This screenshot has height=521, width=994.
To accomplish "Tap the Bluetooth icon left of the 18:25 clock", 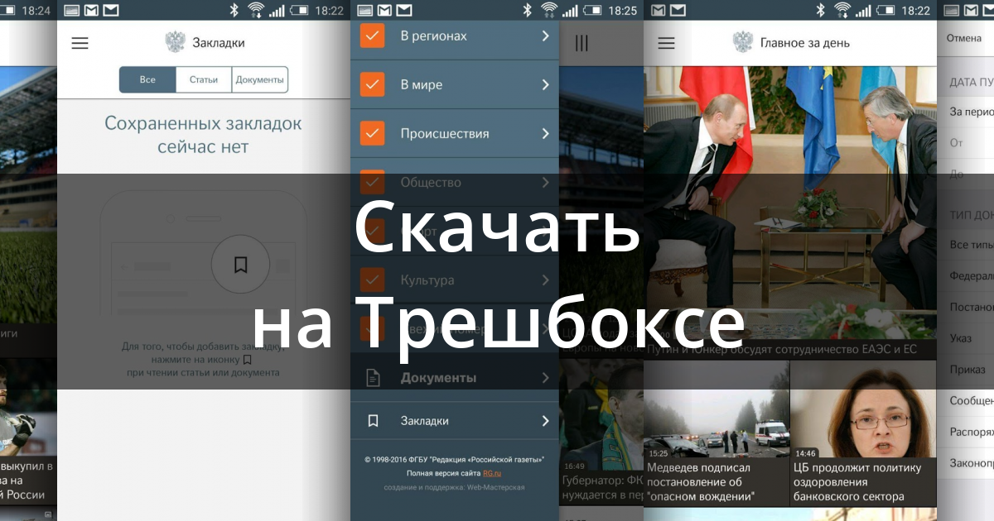I will point(527,10).
